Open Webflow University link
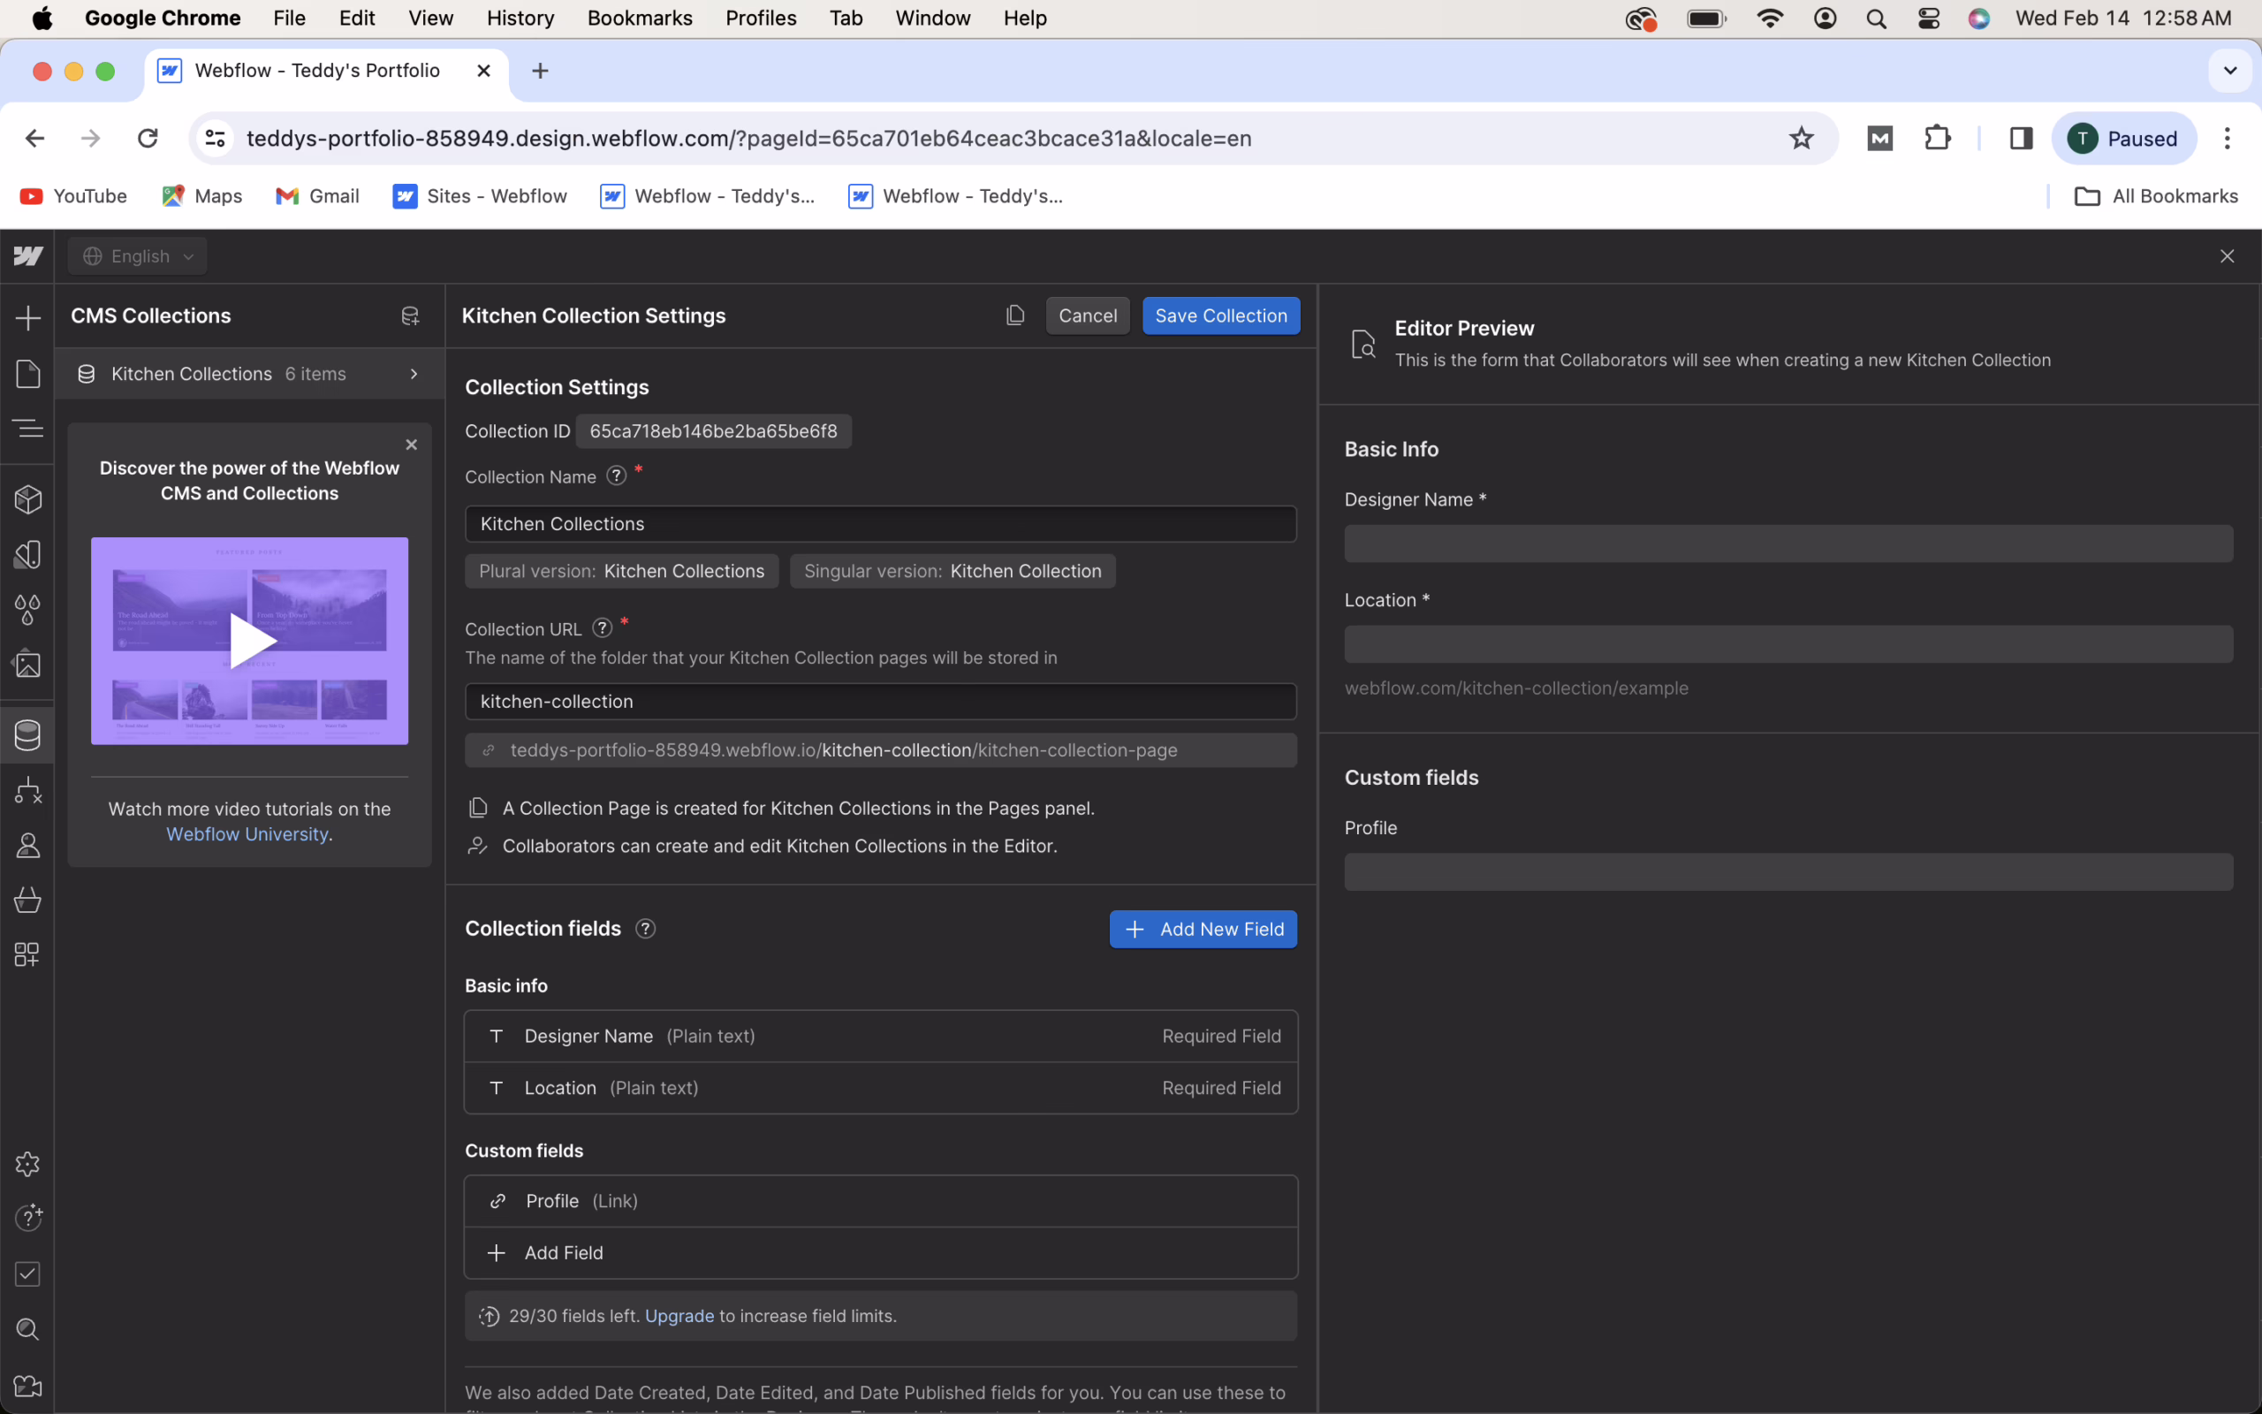The height and width of the screenshot is (1414, 2262). click(x=247, y=834)
